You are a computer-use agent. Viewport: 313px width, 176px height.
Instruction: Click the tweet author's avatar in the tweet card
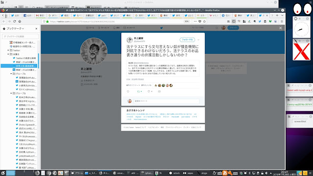pyautogui.click(x=129, y=40)
